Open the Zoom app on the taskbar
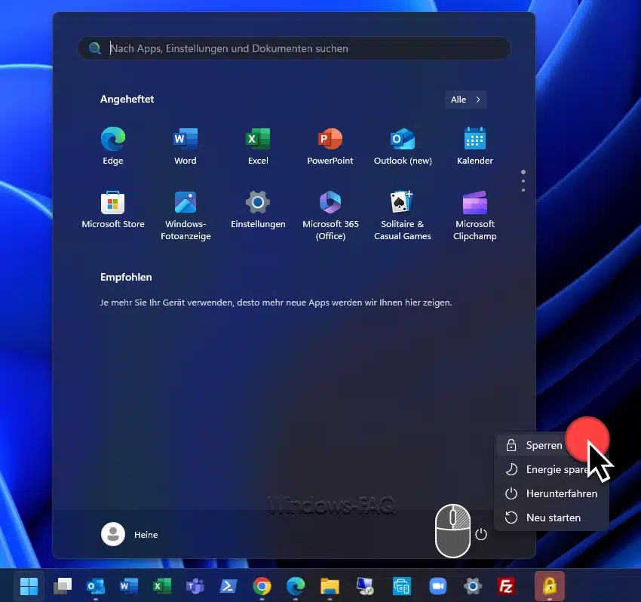The height and width of the screenshot is (602, 641). [x=438, y=586]
